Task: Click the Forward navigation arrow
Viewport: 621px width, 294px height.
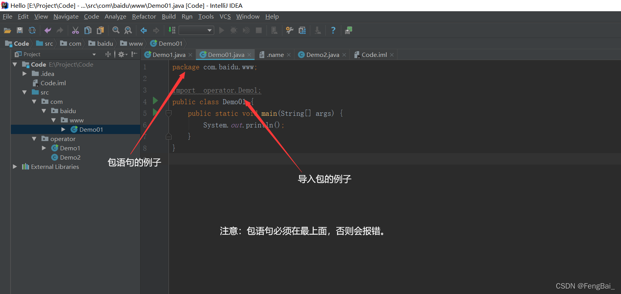Action: pyautogui.click(x=156, y=30)
